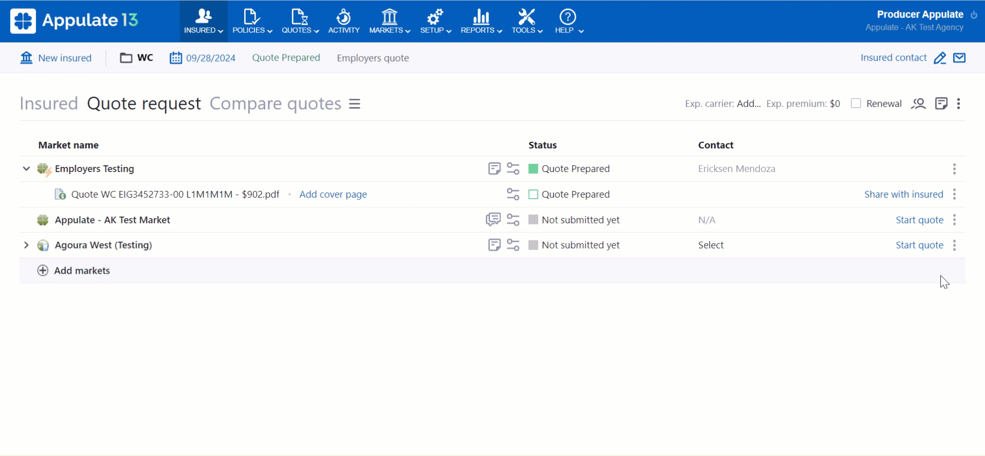
Task: Expand the Agoura West (Testing) row
Action: tap(26, 245)
